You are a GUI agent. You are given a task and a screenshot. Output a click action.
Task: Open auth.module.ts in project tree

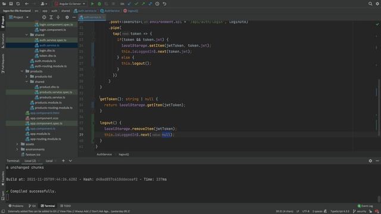pos(45,61)
